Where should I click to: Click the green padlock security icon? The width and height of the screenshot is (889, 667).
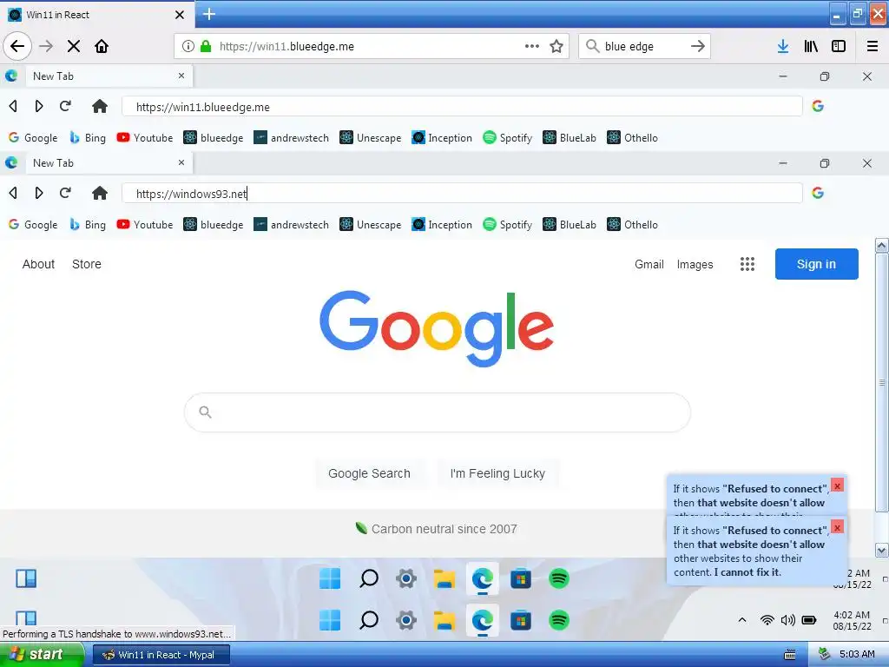(x=206, y=46)
